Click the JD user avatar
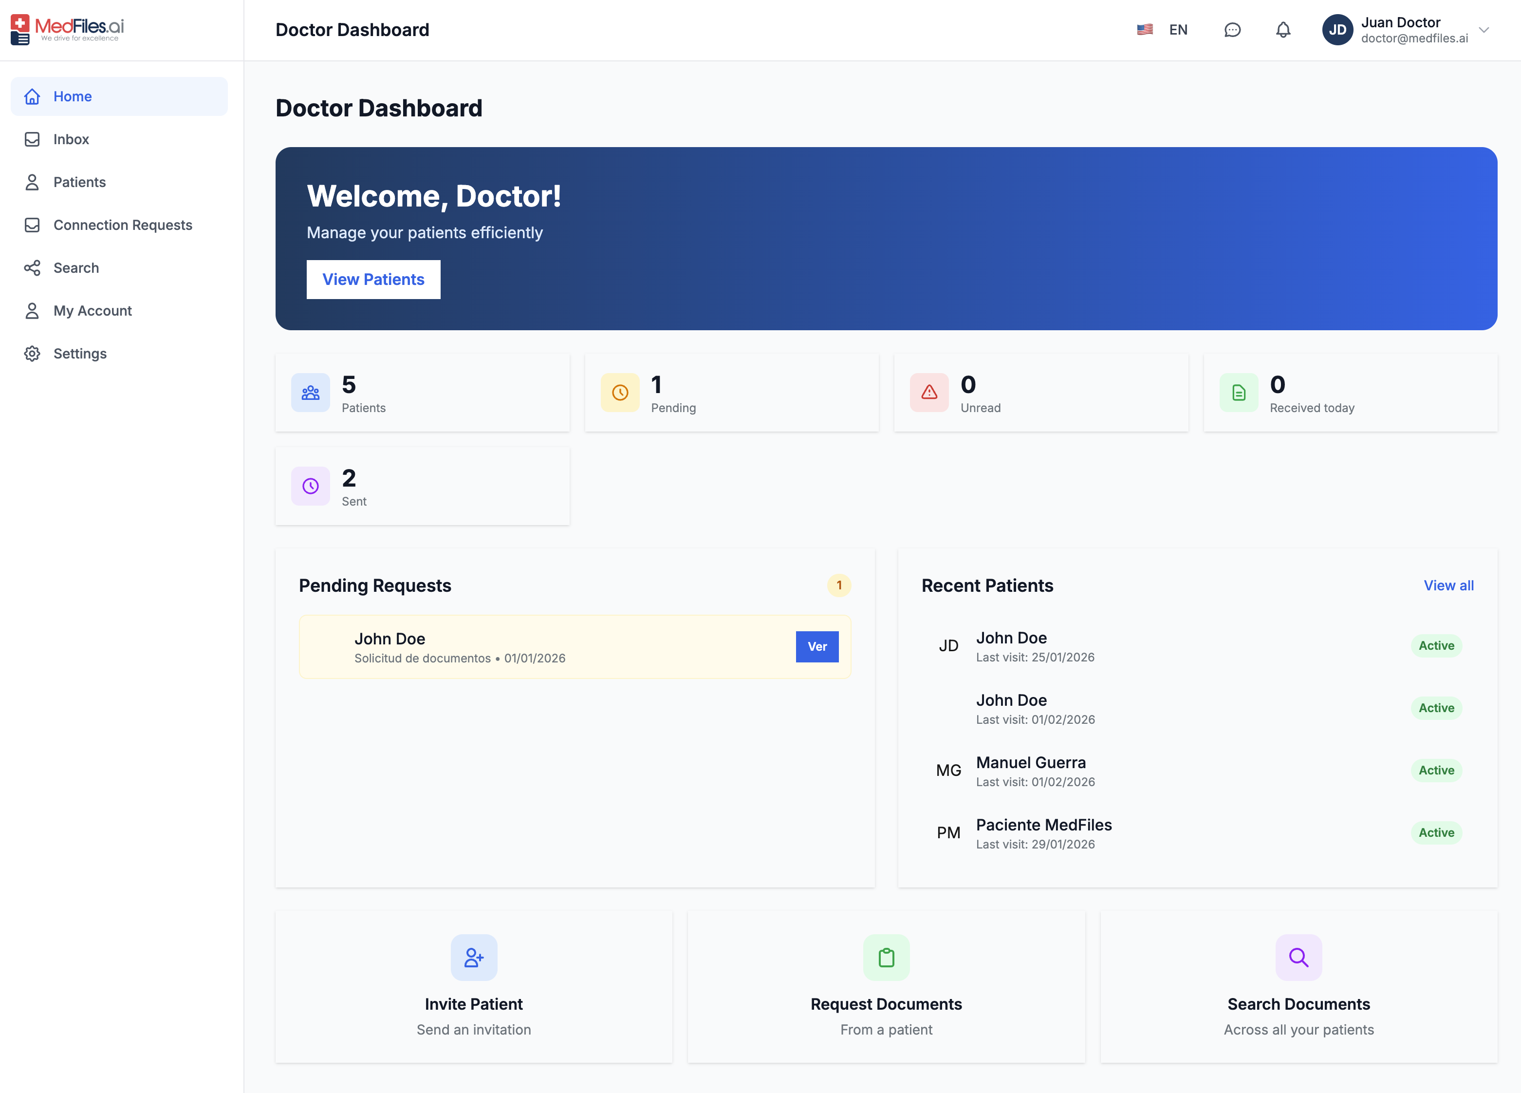The height and width of the screenshot is (1093, 1521). 1337,30
